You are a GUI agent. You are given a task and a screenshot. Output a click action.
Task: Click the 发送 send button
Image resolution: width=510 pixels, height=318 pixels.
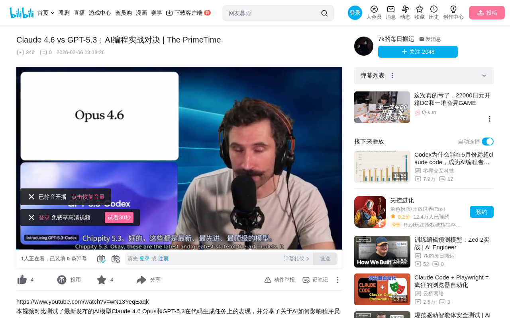(x=325, y=259)
